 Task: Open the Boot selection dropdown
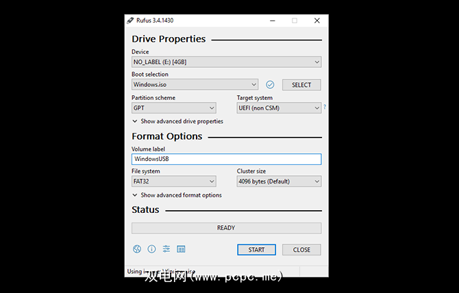click(195, 85)
